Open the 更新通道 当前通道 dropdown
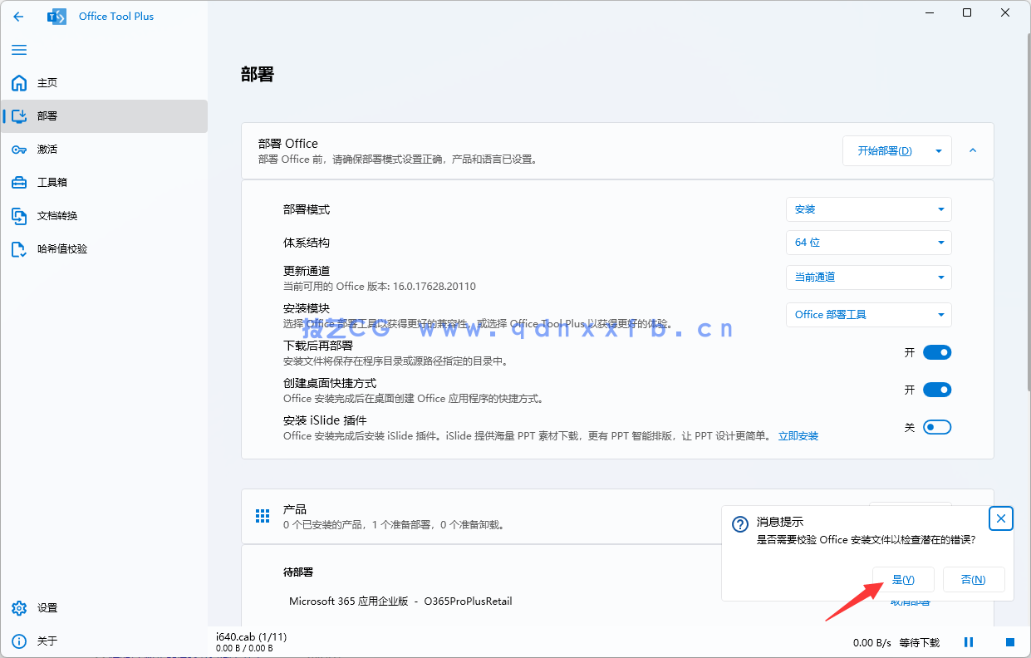Screen dimensions: 1031x658 pos(868,277)
